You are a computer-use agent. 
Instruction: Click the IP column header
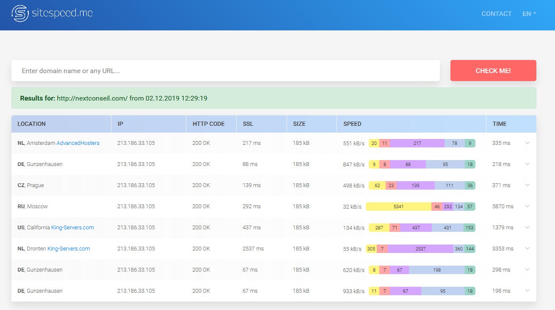point(149,124)
